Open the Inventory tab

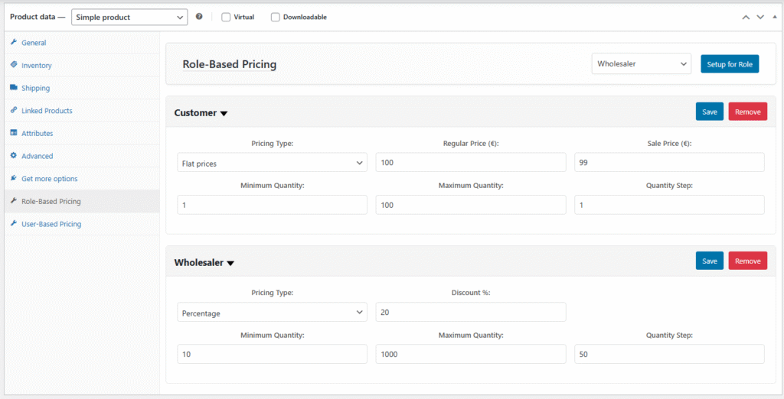click(x=82, y=65)
